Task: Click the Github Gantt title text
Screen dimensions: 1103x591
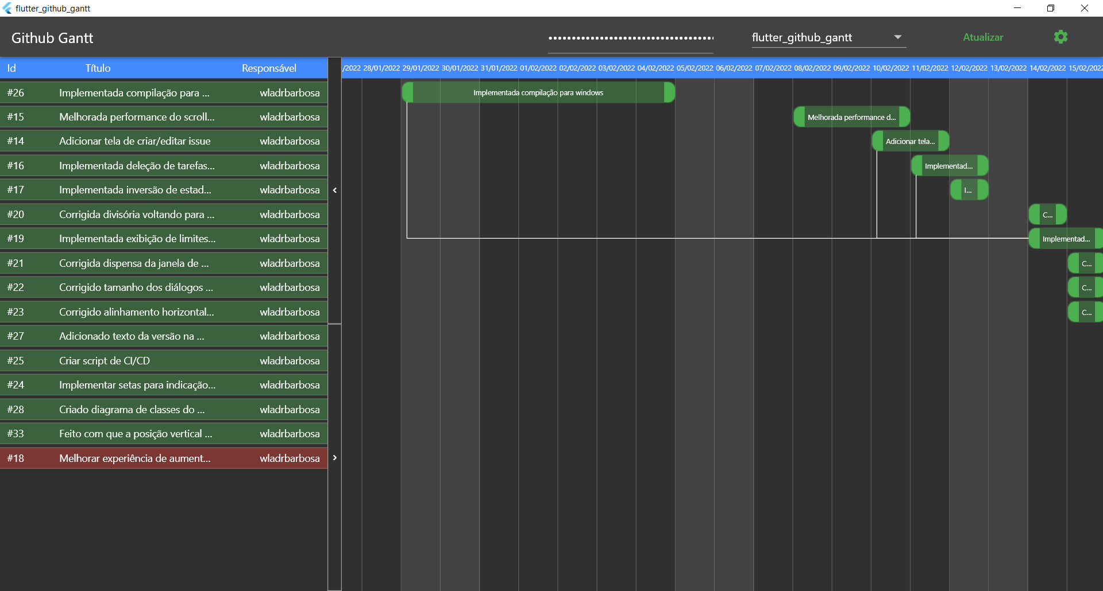Action: pyautogui.click(x=52, y=38)
